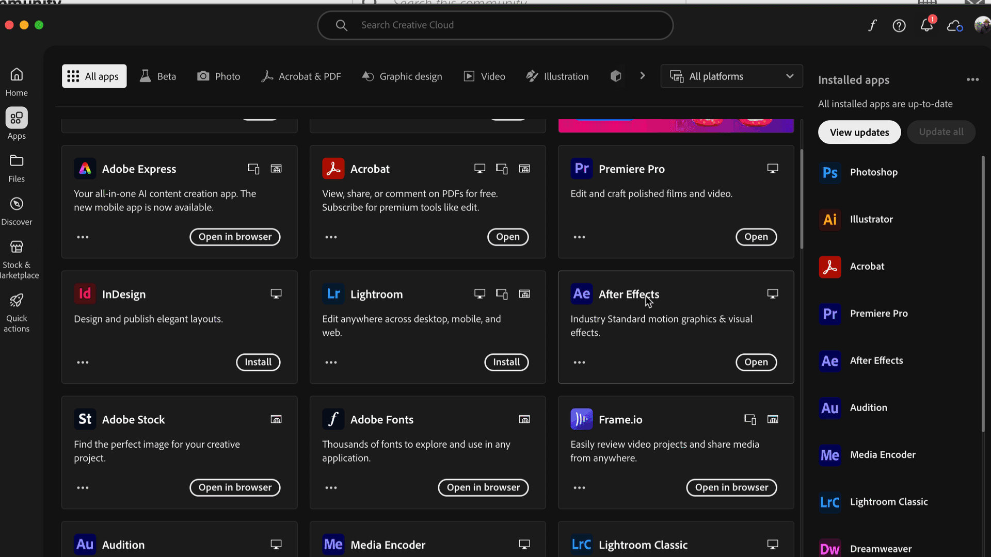Show more category tabs with chevron arrow
Image resolution: width=991 pixels, height=557 pixels.
point(643,76)
